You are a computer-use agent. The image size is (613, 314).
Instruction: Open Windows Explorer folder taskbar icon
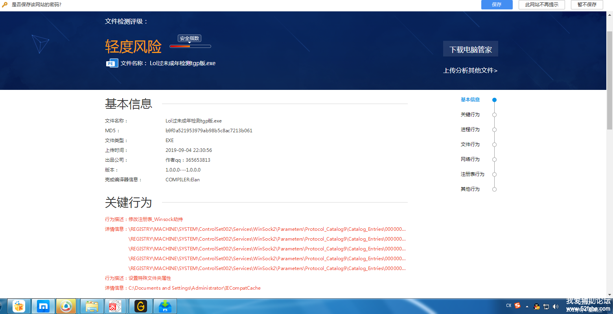click(92, 306)
